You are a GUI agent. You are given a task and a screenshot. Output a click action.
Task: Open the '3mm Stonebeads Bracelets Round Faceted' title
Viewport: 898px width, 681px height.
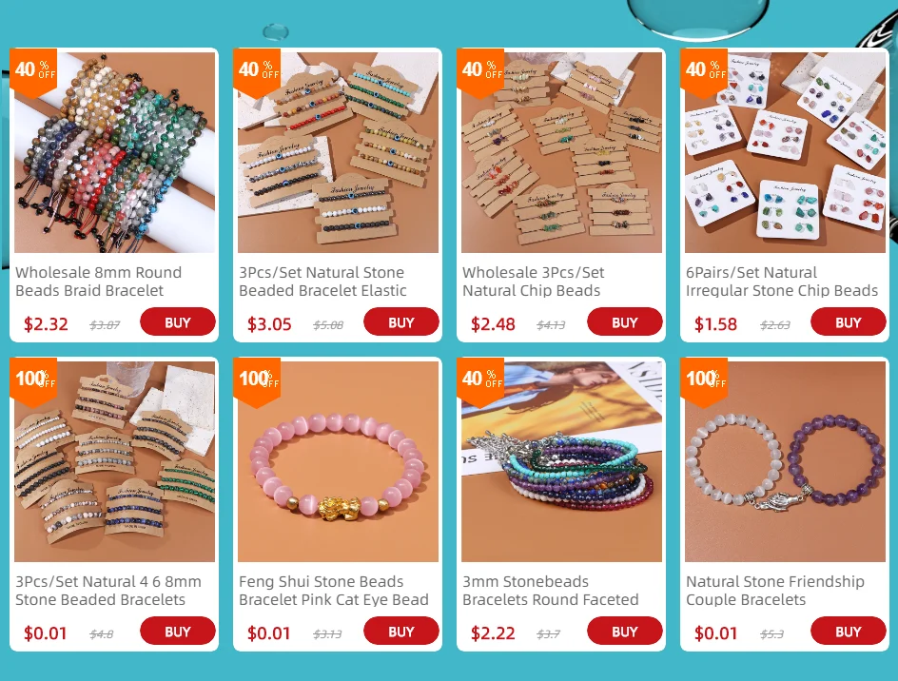click(551, 591)
